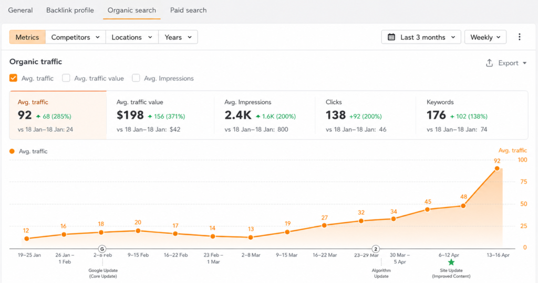
Task: Expand the Locations dropdown
Action: point(132,37)
